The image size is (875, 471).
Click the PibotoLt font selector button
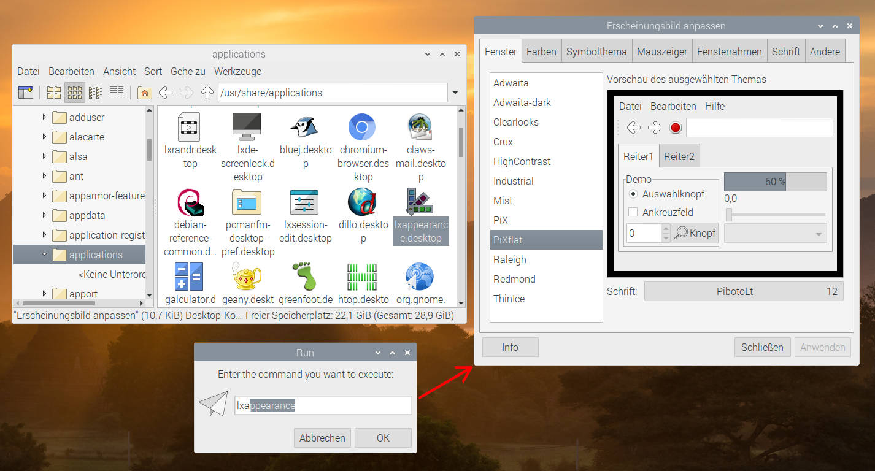[x=744, y=291]
